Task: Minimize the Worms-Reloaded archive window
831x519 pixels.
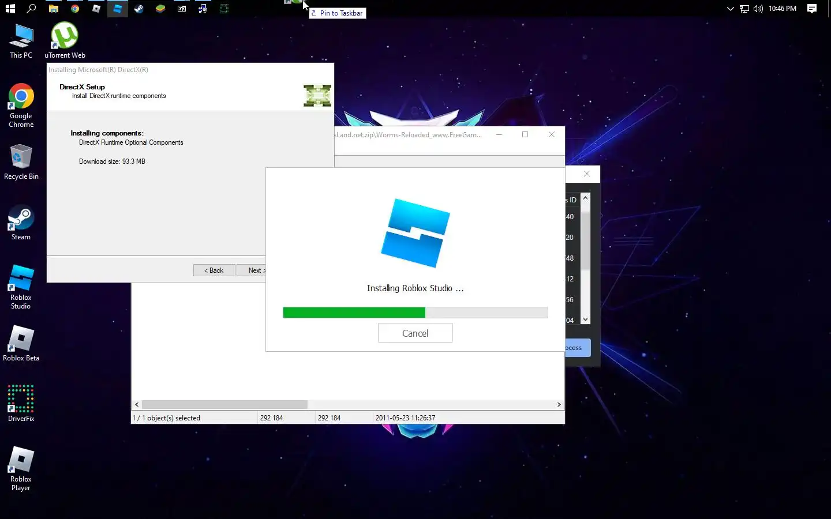Action: click(x=499, y=134)
